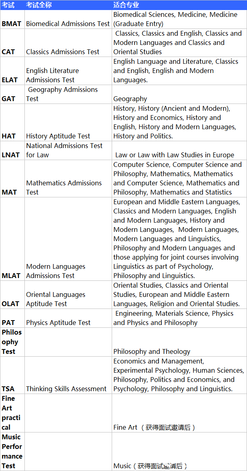The height and width of the screenshot is (471, 247).
Task: Select the Fine Art practical cell
Action: pos(12,413)
